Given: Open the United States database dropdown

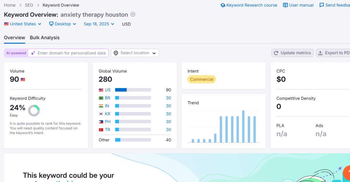Looking at the screenshot, I should [23, 24].
